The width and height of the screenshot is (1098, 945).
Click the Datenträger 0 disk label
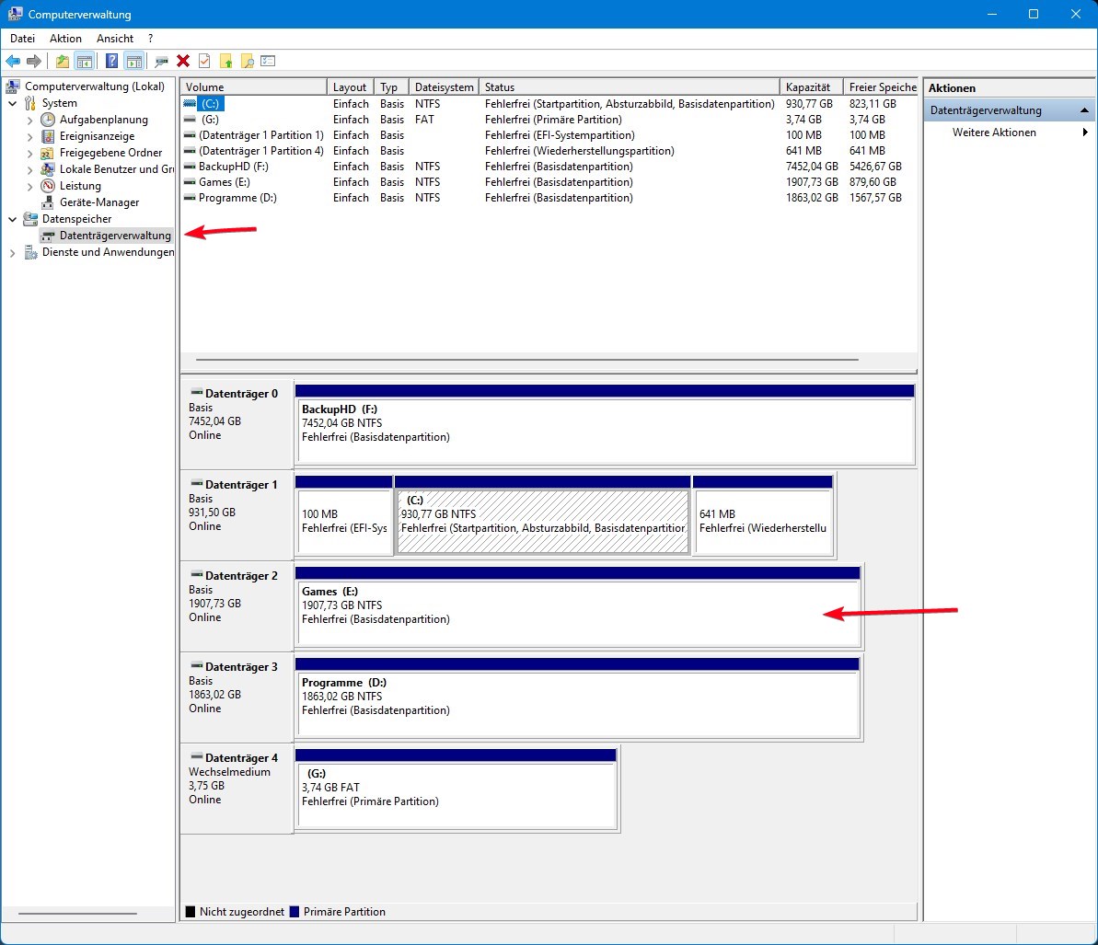coord(236,425)
